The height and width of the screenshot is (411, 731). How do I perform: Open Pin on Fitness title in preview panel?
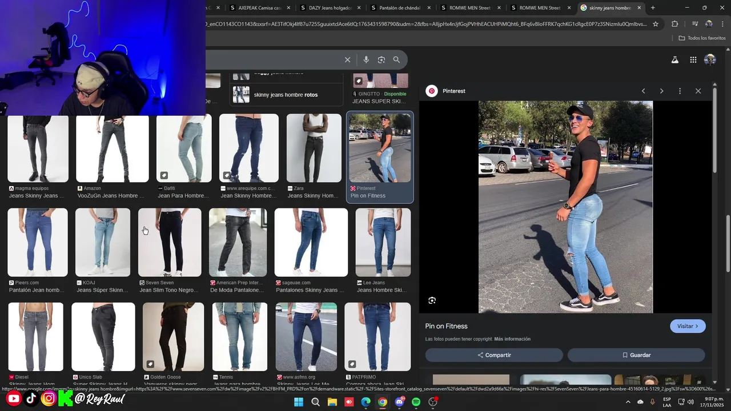(446, 326)
